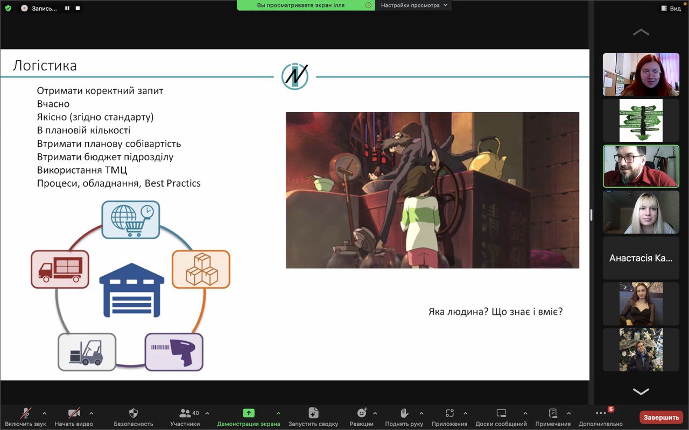The width and height of the screenshot is (689, 430).
Task: Open the Security (Безопасность) shield icon
Action: click(x=133, y=413)
